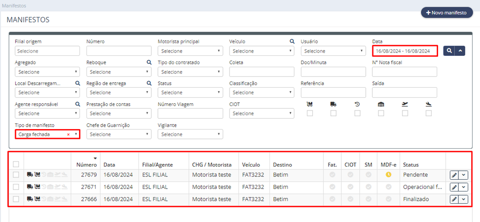Image resolution: width=480 pixels, height=222 pixels.
Task: Click the Status column header
Action: (x=411, y=165)
